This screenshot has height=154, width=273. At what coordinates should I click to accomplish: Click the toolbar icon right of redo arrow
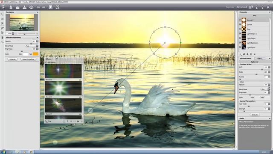[x=51, y=7]
